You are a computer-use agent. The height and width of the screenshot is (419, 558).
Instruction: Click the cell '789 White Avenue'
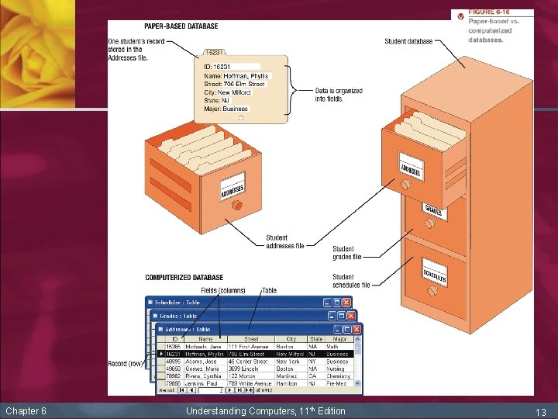(x=251, y=383)
